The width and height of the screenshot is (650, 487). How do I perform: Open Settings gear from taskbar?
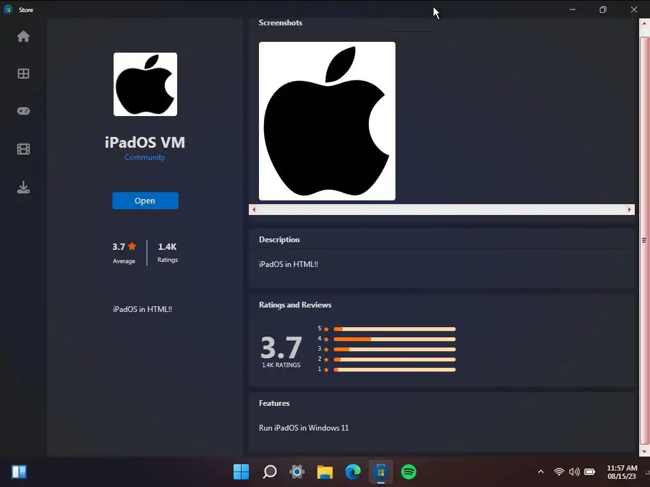coord(297,472)
